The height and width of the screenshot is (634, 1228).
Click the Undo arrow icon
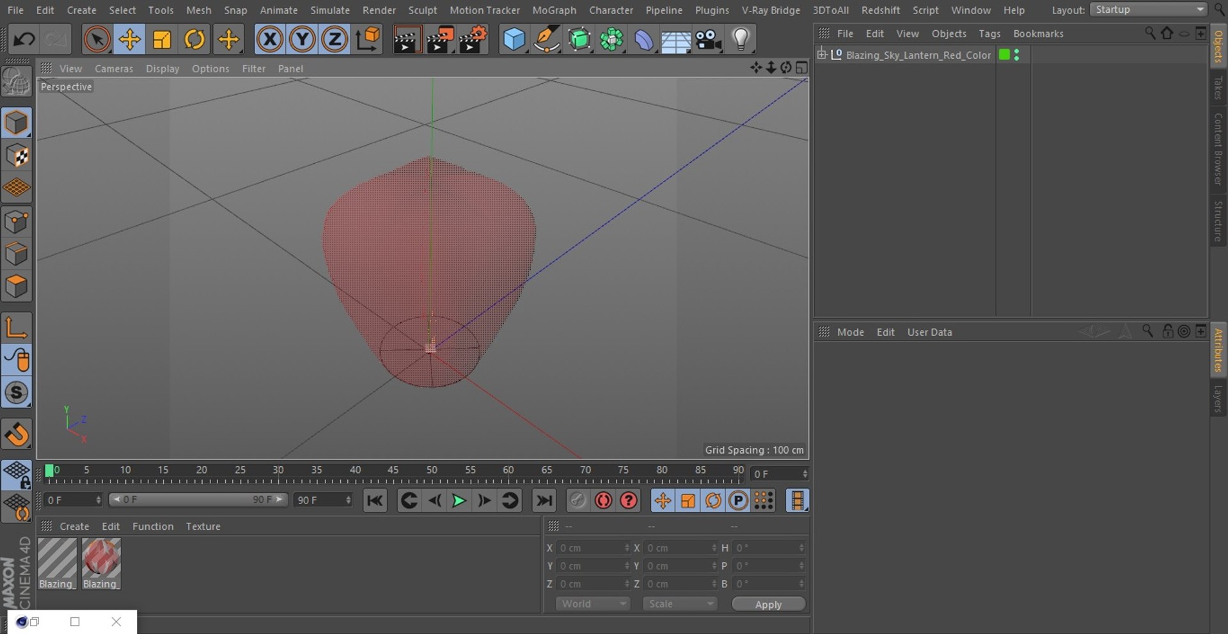(x=24, y=39)
